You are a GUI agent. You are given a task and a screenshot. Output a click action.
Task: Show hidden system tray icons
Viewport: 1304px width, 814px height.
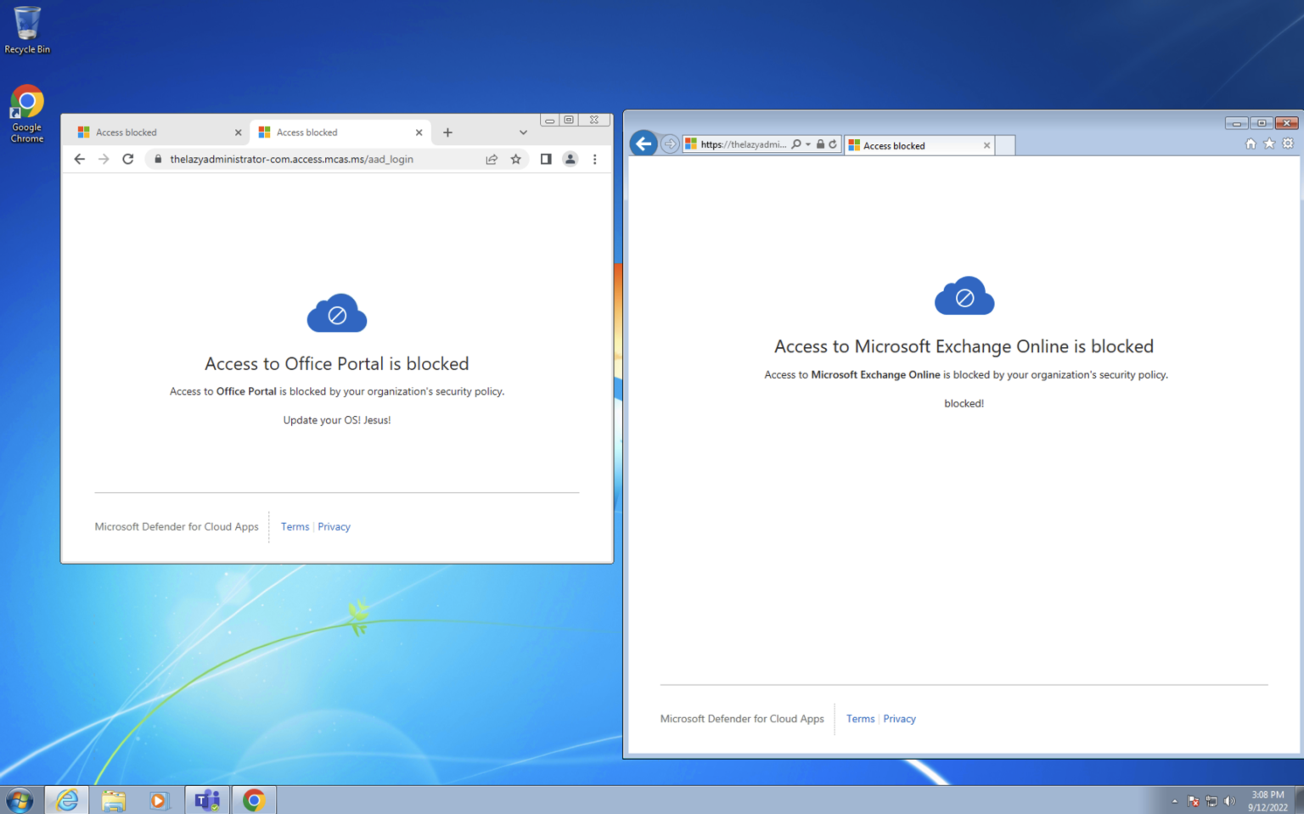pos(1175,801)
